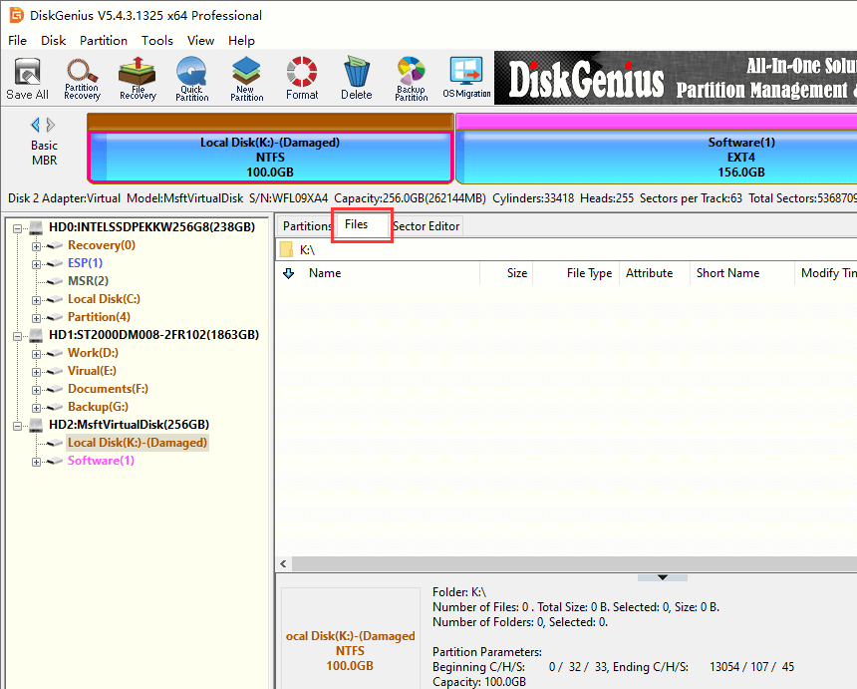Sort the file list by Name column

[325, 273]
